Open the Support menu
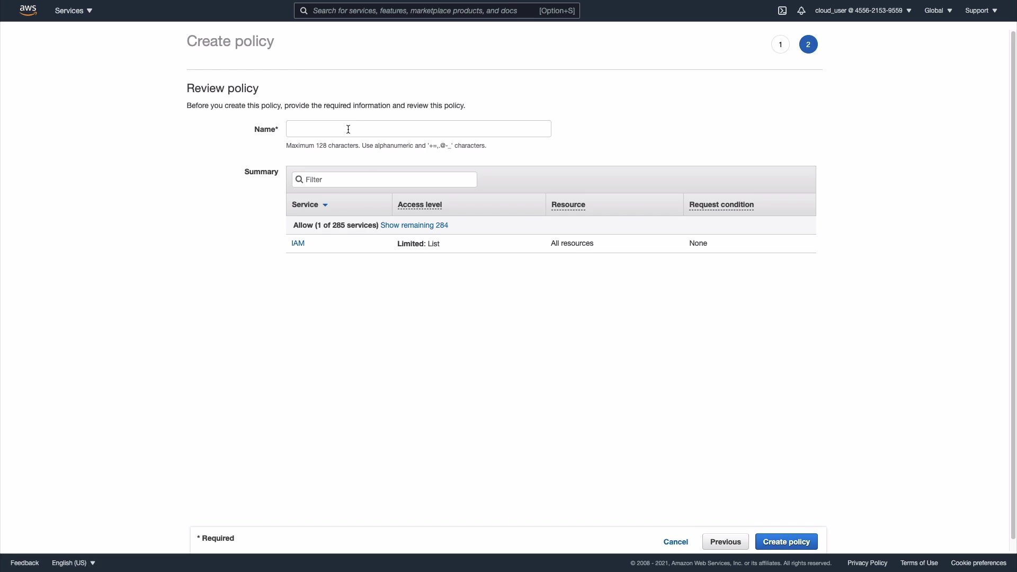 981,11
